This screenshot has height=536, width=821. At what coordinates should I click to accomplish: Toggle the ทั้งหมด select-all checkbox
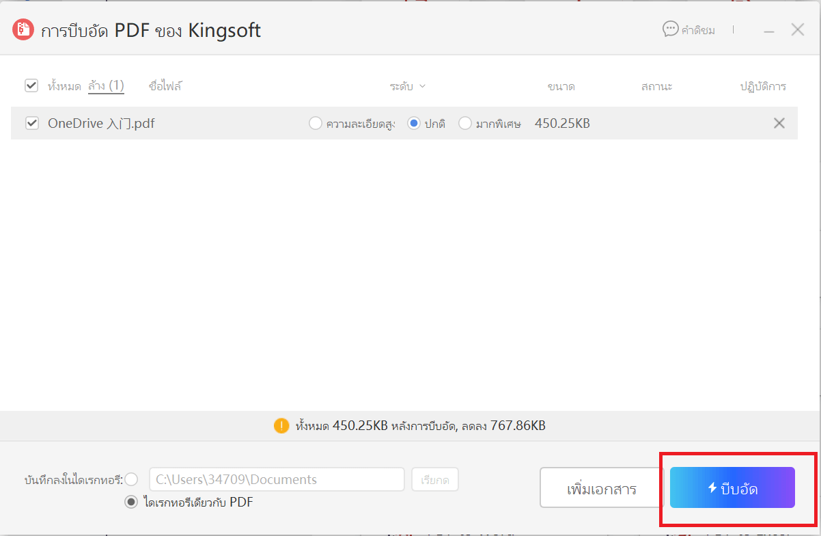31,85
